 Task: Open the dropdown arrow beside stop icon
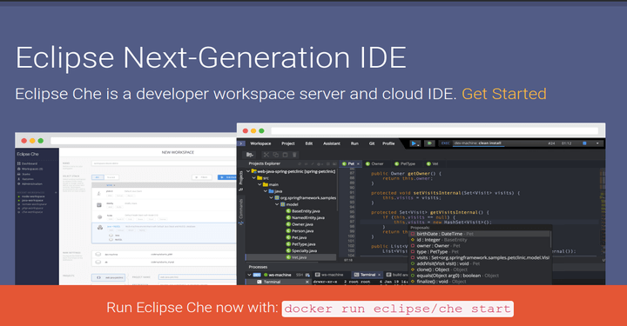pos(597,143)
